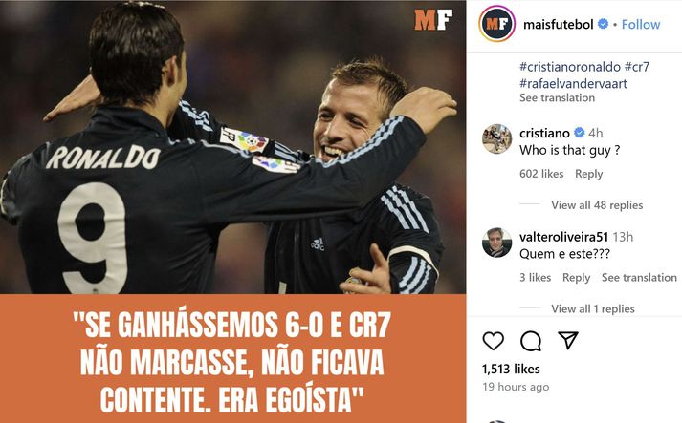The height and width of the screenshot is (423, 682).
Task: Expand View all 1 replies
Action: [593, 308]
